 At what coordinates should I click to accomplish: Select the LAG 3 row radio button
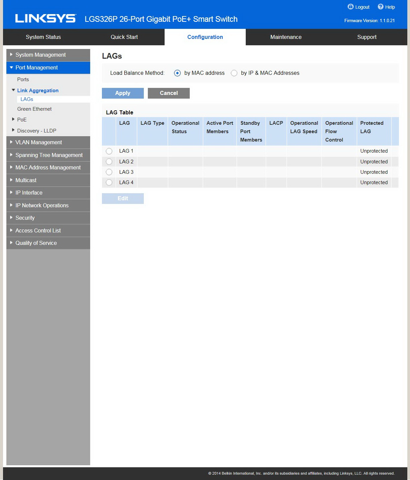[109, 172]
